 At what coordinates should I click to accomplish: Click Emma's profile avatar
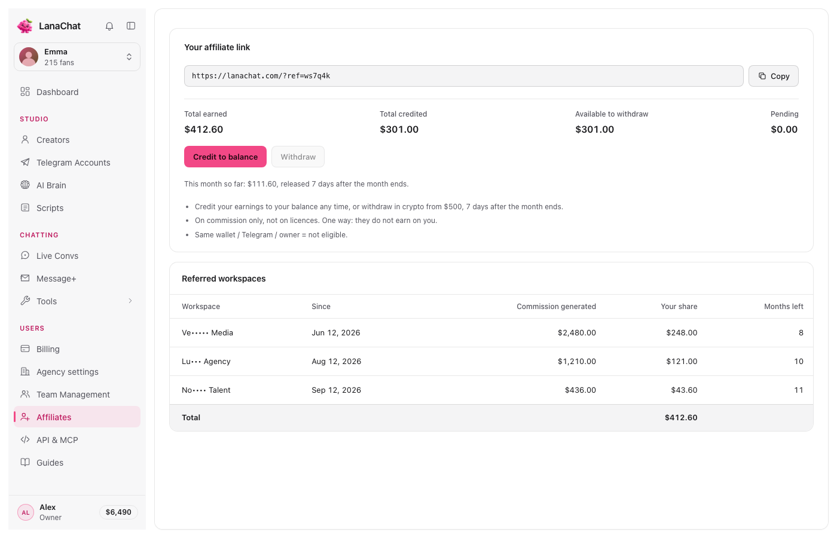(29, 57)
